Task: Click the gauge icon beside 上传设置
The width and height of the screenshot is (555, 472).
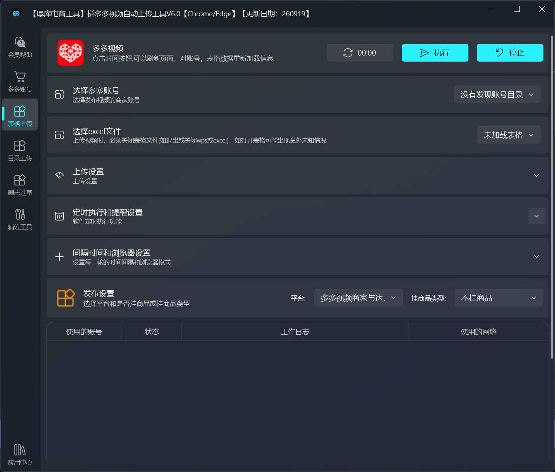Action: click(x=60, y=175)
